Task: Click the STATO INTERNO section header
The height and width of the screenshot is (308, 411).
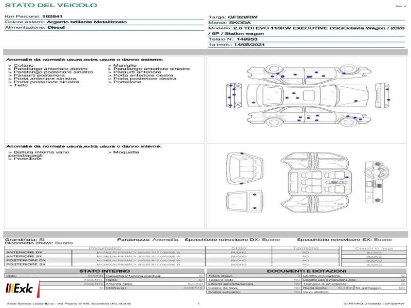Action: click(x=105, y=271)
